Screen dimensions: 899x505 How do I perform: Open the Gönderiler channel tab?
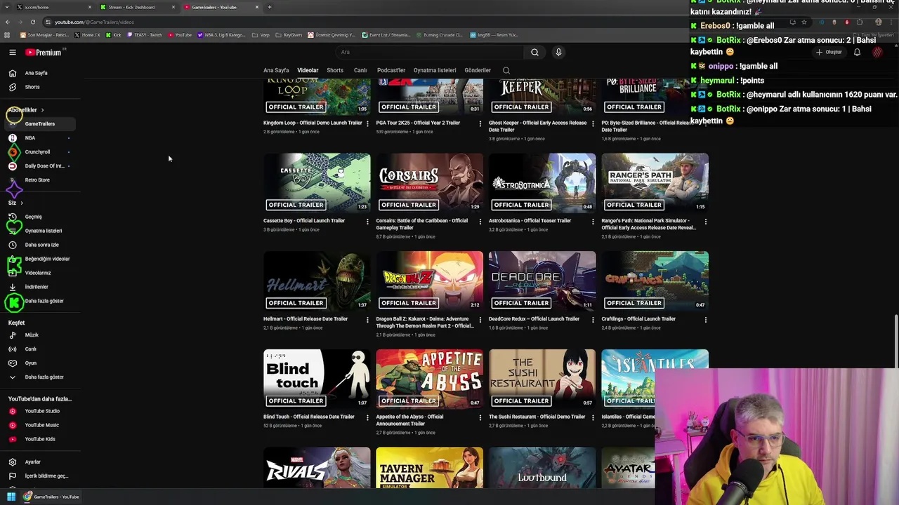point(478,70)
